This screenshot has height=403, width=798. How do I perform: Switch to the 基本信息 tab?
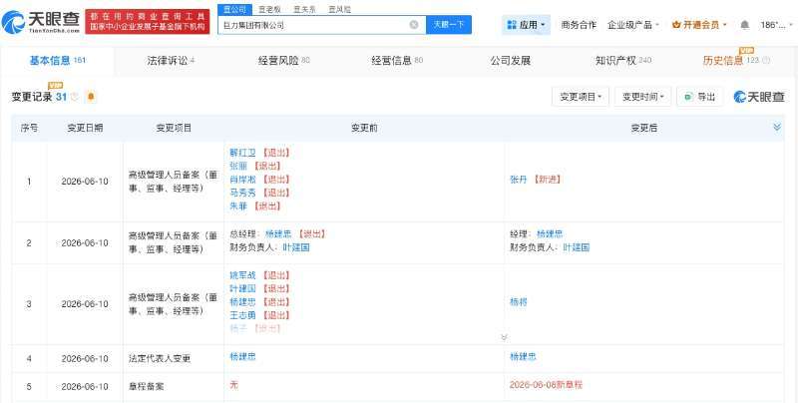pos(57,61)
